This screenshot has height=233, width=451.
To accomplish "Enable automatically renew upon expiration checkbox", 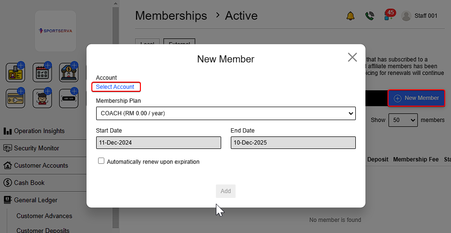I will [101, 161].
